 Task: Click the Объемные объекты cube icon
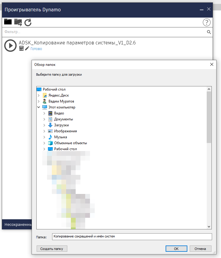50,143
